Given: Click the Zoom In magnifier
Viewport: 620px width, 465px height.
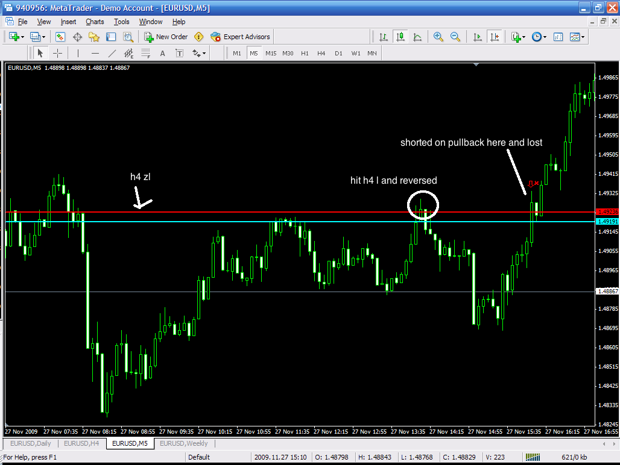Looking at the screenshot, I should coord(438,37).
